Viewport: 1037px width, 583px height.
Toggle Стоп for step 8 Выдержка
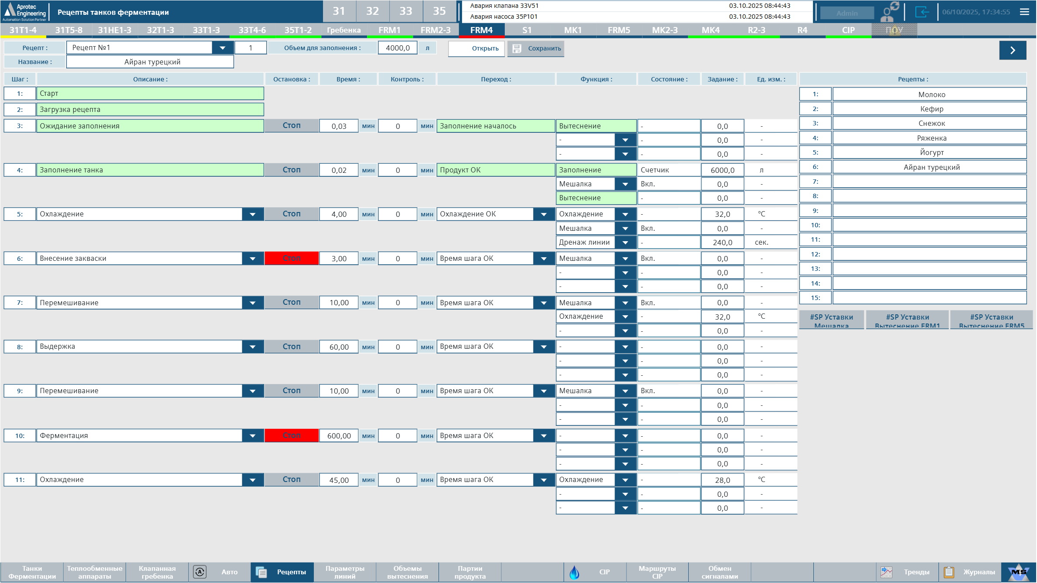[292, 347]
